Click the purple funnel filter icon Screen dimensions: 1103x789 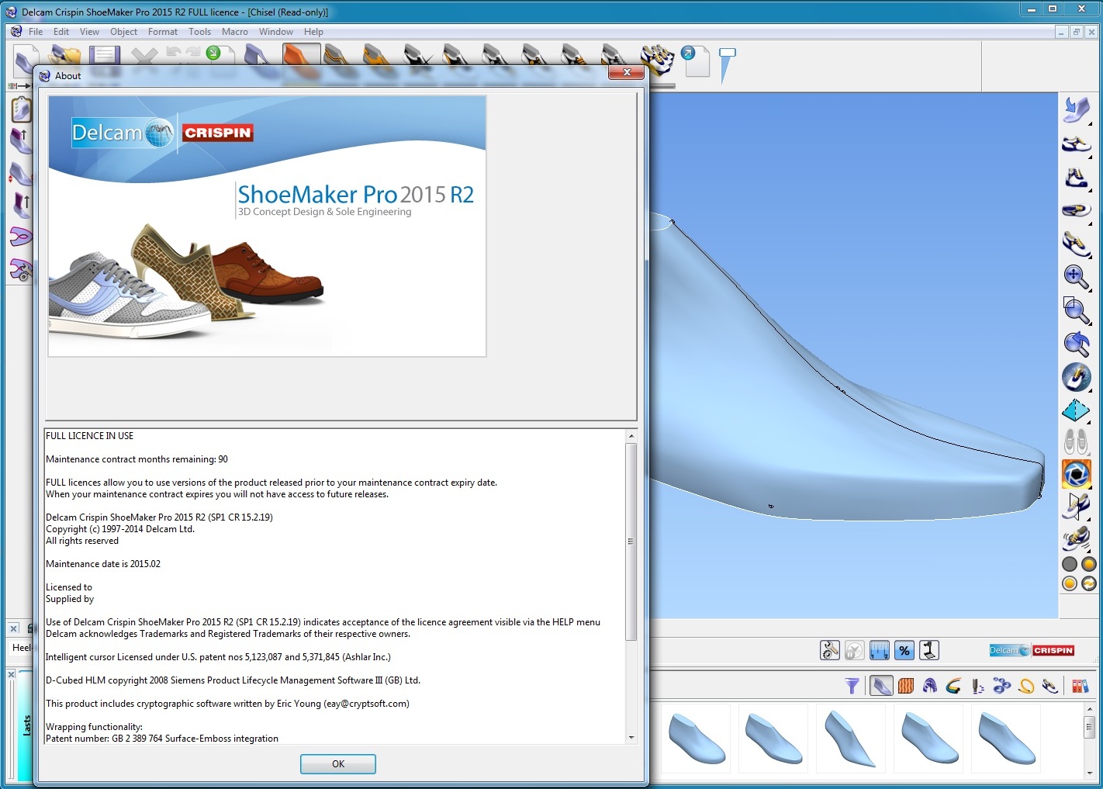tap(852, 686)
